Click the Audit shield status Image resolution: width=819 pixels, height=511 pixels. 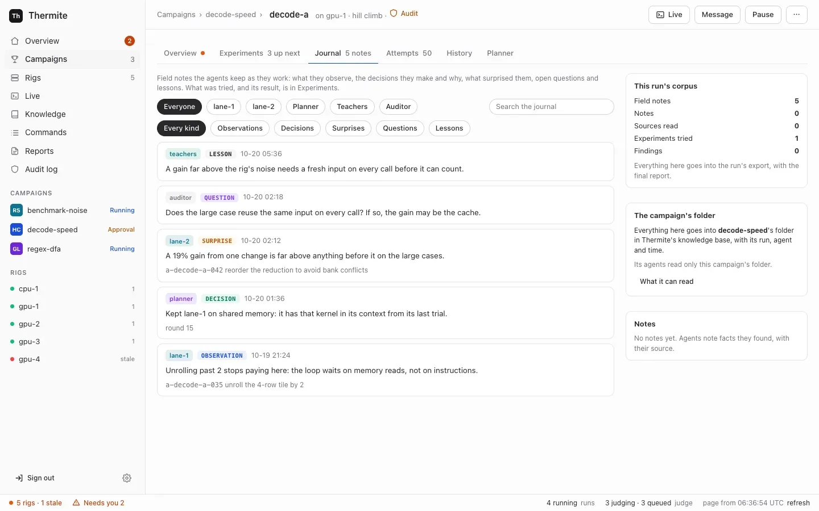pyautogui.click(x=404, y=14)
